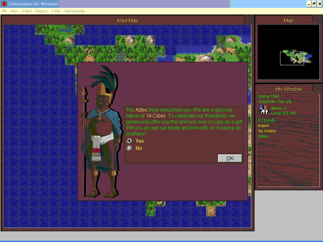Click the 'Area Map' panel title
The height and width of the screenshot is (242, 323).
tap(127, 20)
